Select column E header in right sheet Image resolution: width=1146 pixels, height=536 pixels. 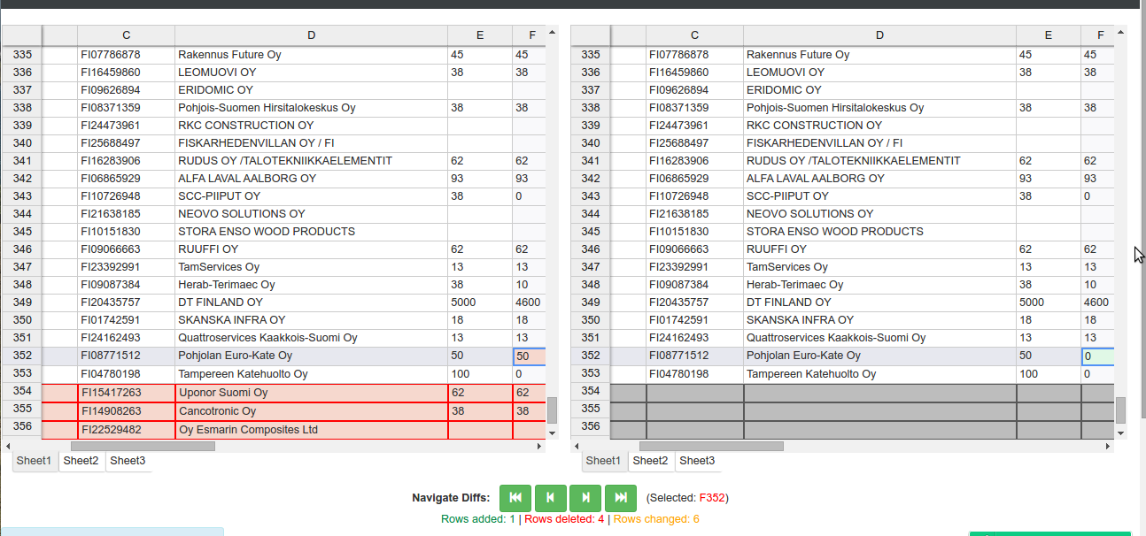pyautogui.click(x=1049, y=35)
